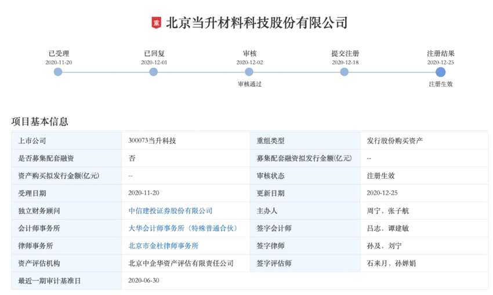Click the 2020-12-18 date under 提交注册

pos(345,62)
